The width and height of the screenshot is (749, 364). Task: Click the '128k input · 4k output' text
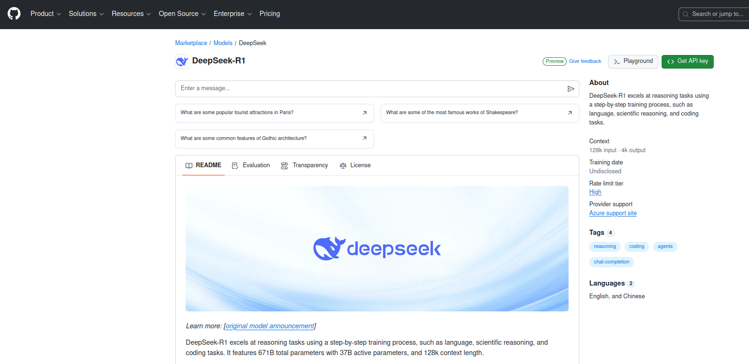617,150
